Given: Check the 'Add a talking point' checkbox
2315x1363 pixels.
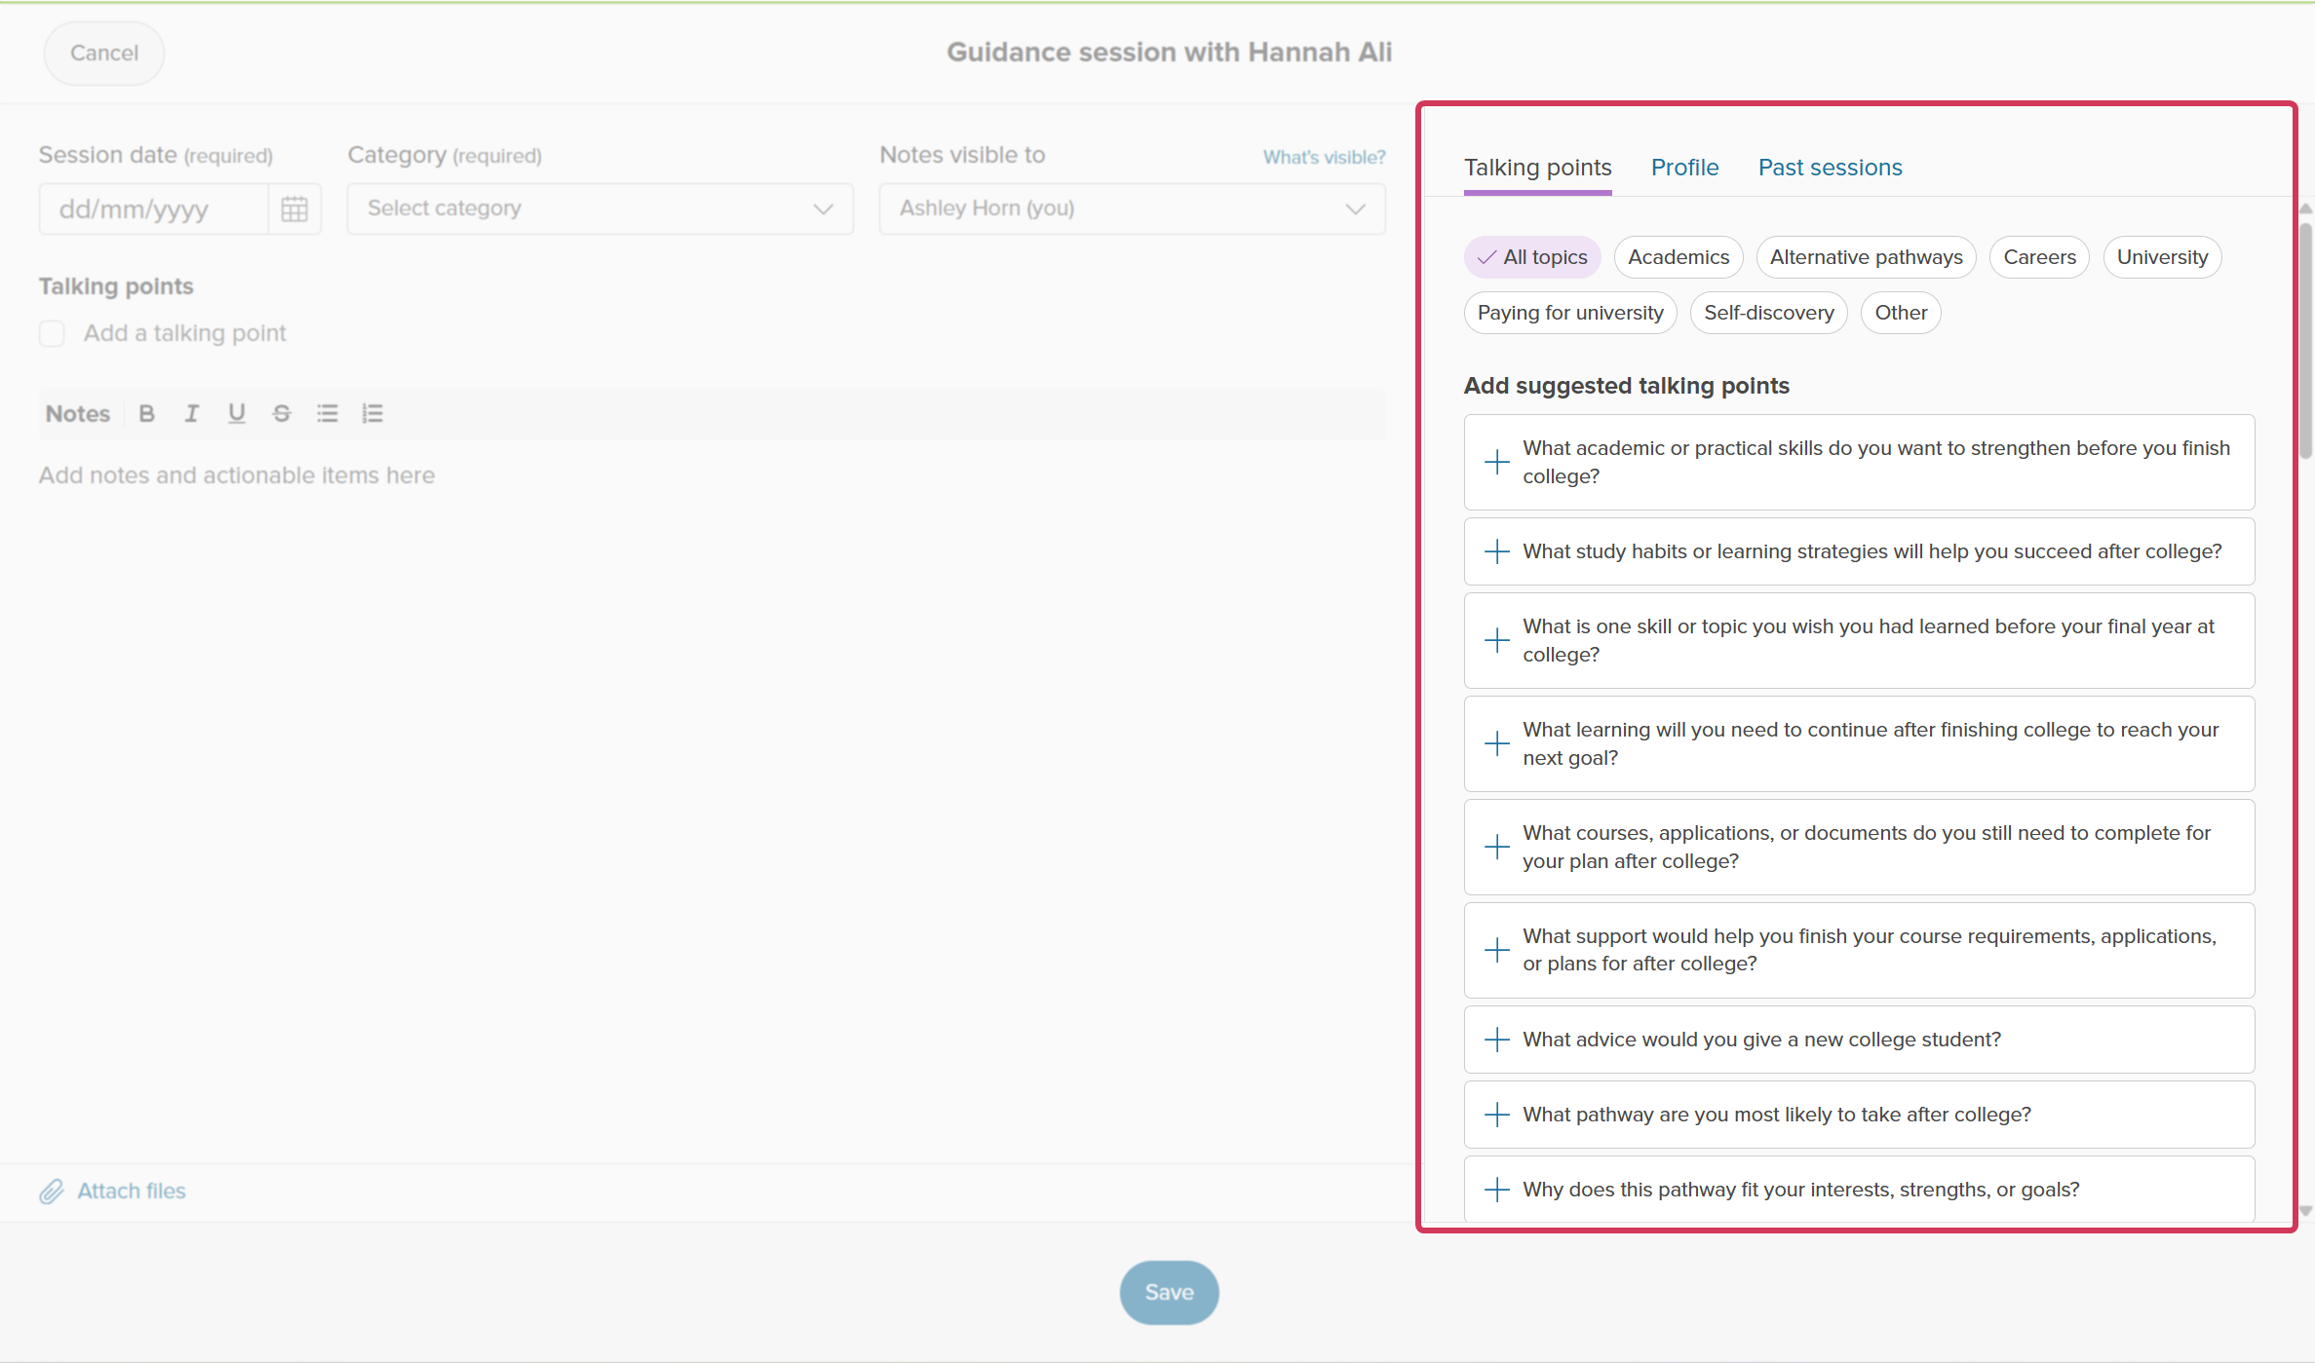Looking at the screenshot, I should (52, 334).
